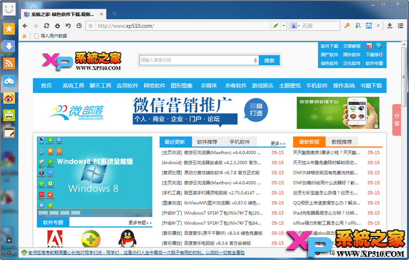Open the Favorites star in the sidebar
The image size is (409, 260).
9,28
